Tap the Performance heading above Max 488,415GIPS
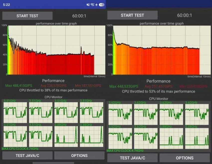The height and width of the screenshot is (164, 212). tap(53, 81)
